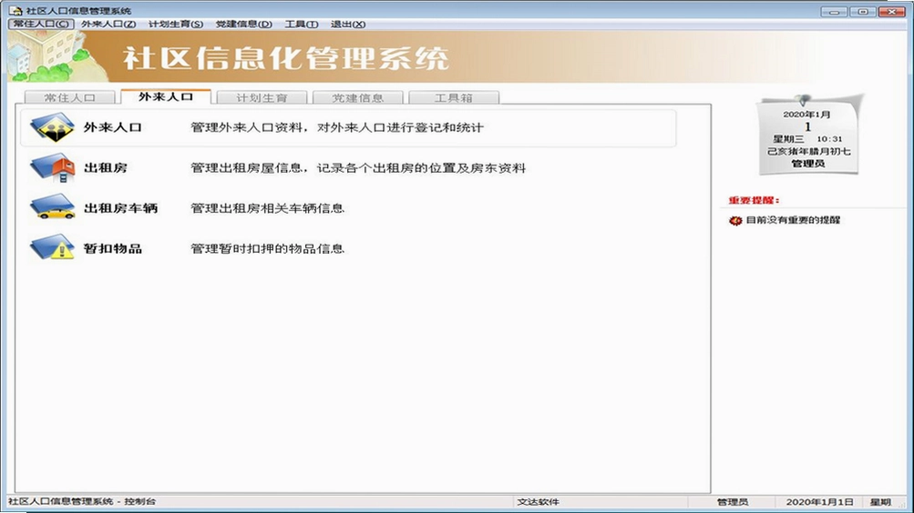Click the 出租房 house icon

[53, 167]
